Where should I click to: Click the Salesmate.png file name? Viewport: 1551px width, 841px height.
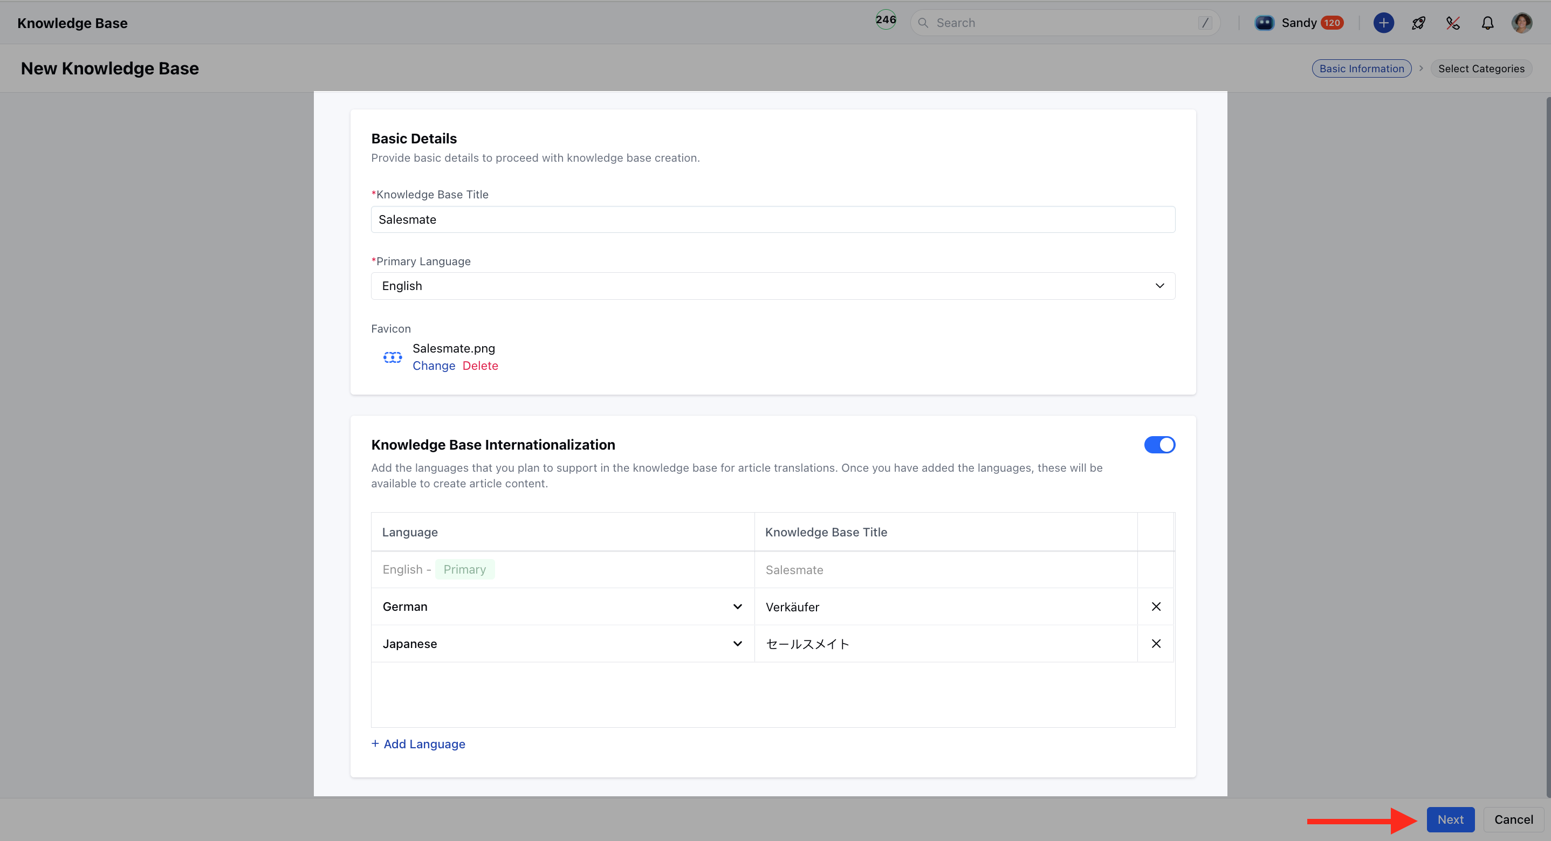[454, 348]
